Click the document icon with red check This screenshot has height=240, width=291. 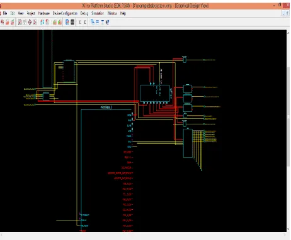[20, 22]
